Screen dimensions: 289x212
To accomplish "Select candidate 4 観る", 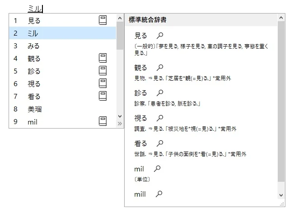I will (x=63, y=58).
